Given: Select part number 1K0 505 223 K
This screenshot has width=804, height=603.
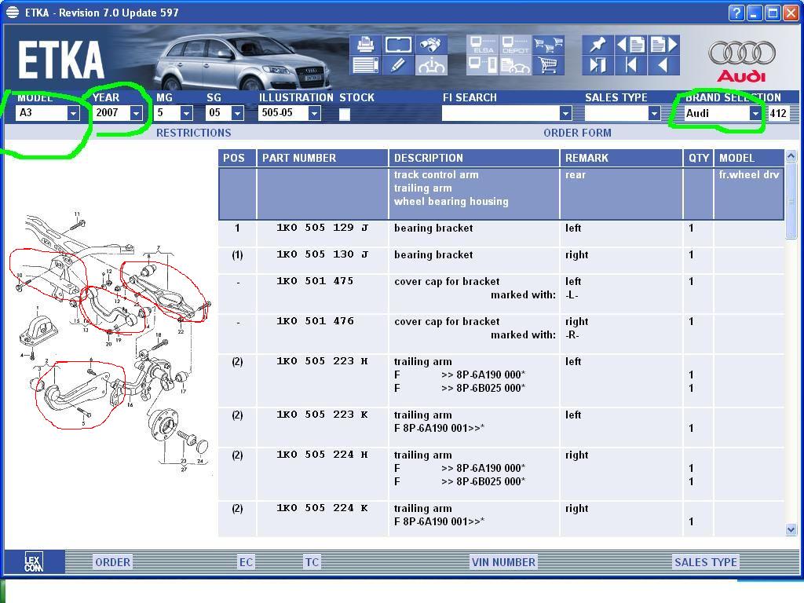Looking at the screenshot, I should coord(322,415).
